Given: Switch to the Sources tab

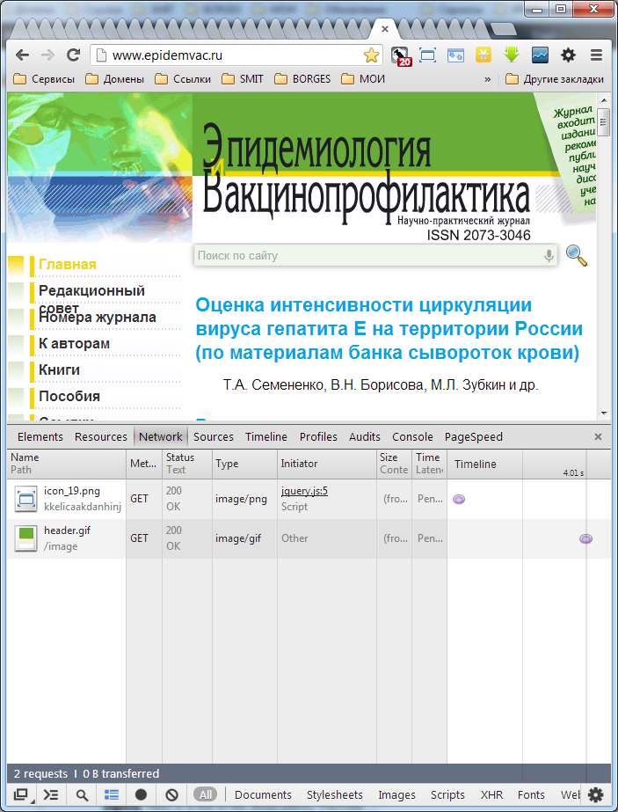Looking at the screenshot, I should (x=214, y=436).
